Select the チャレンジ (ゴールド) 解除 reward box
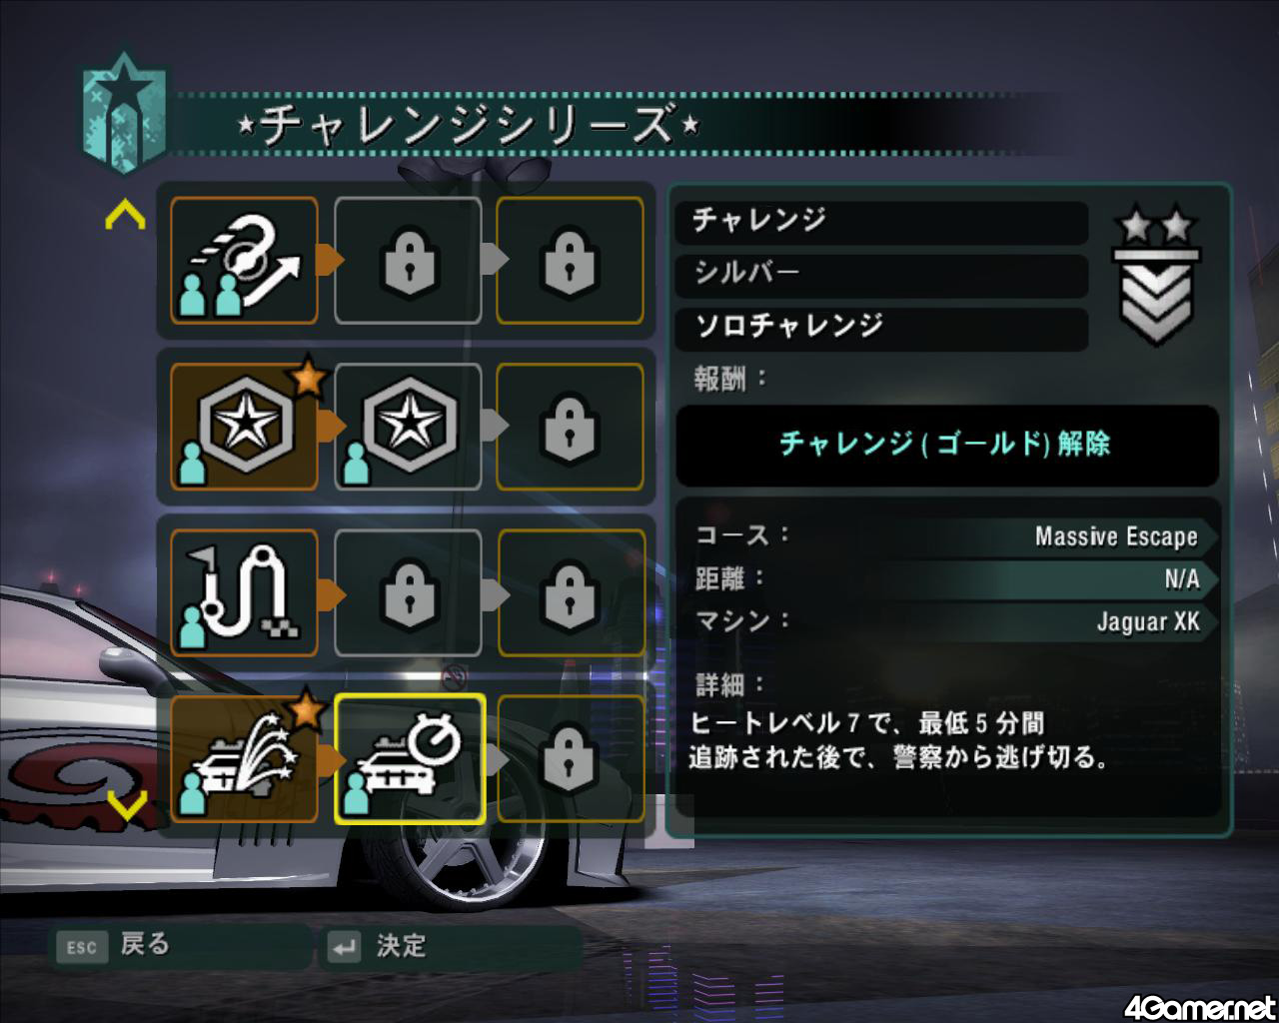The image size is (1279, 1023). point(947,445)
